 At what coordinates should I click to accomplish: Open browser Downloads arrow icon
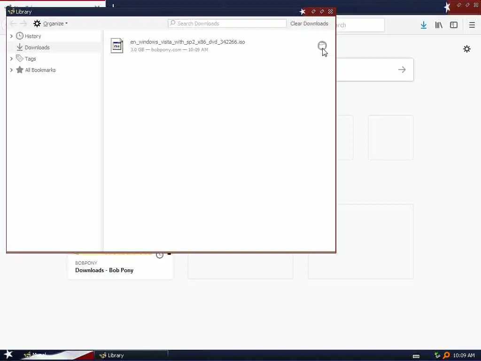tap(424, 25)
